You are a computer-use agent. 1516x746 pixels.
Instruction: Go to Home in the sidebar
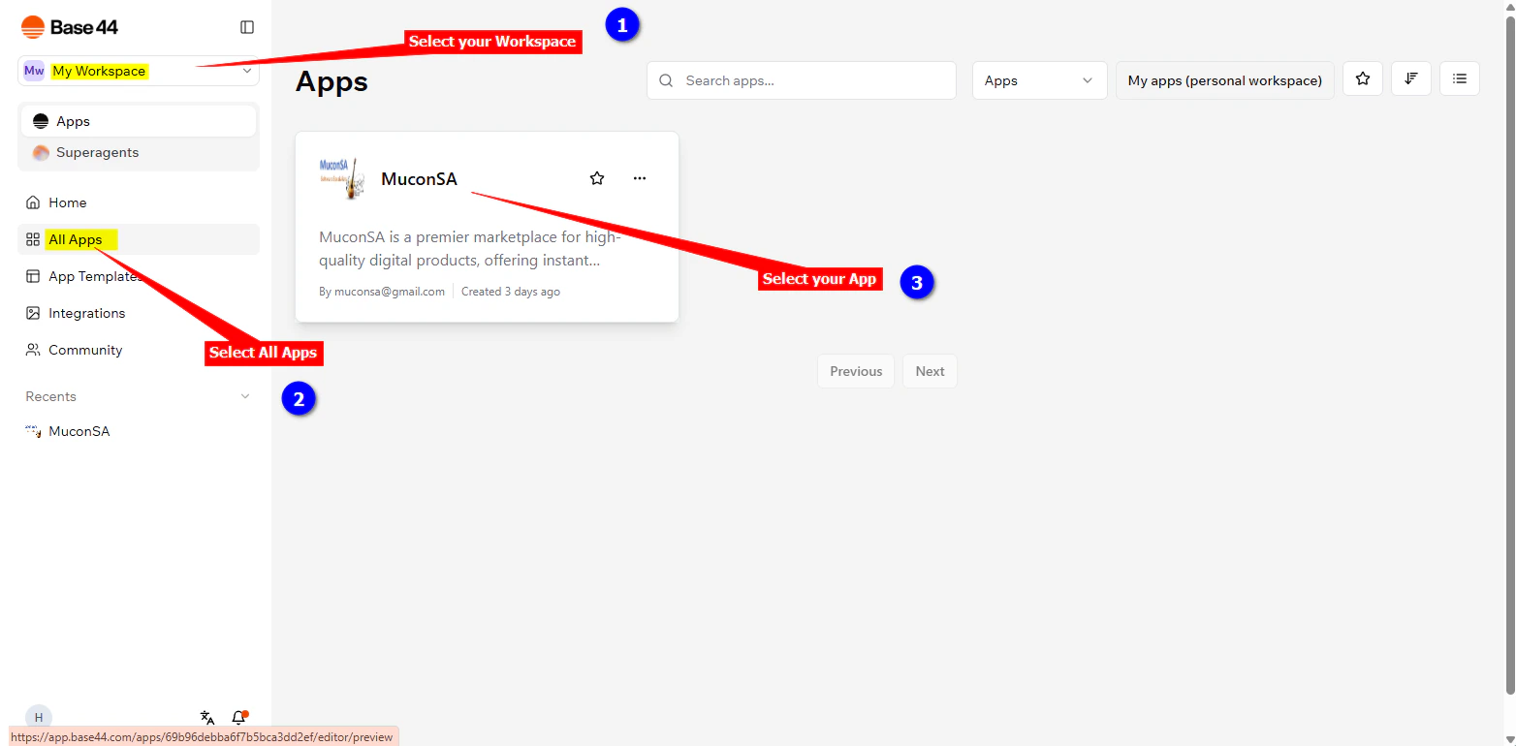pos(139,202)
